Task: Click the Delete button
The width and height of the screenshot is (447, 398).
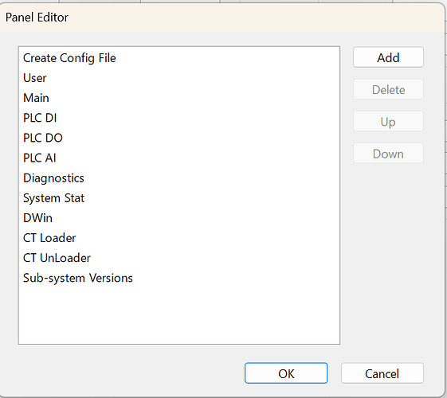Action: click(388, 90)
